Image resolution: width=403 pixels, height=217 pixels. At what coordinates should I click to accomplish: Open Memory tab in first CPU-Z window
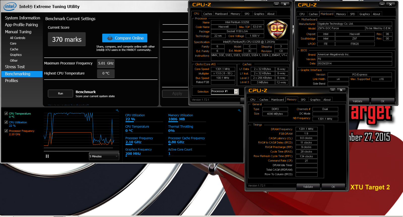point(235,14)
